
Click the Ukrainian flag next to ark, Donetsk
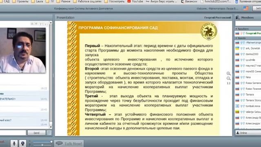237,48
